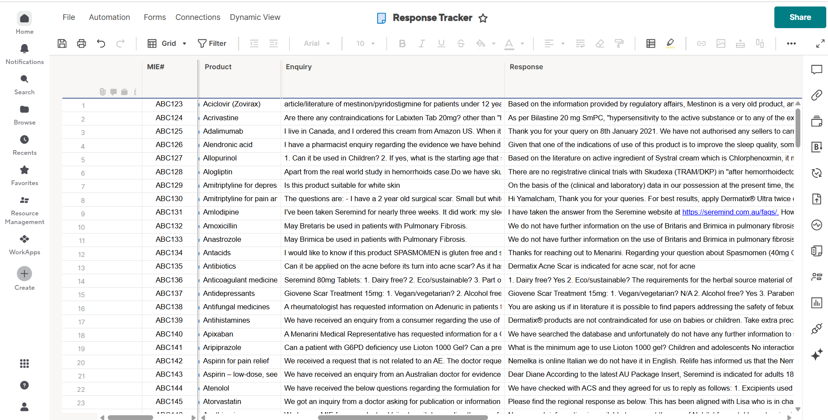Click the Print icon
Viewport: 828px width, 420px height.
point(81,43)
